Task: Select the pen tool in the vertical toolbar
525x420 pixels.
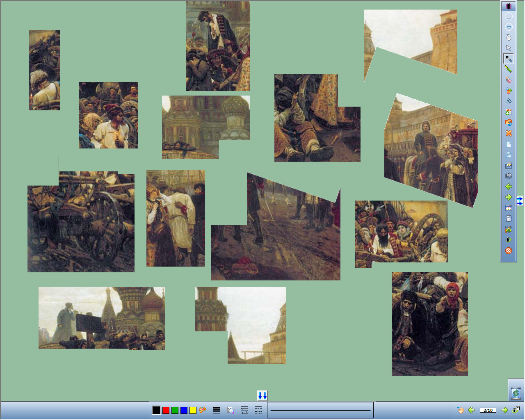Action: [x=509, y=59]
